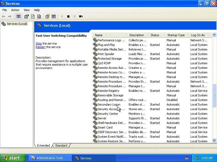Click the Refresh toolbar icon
Viewport: 217px width, 162px height.
click(x=33, y=16)
